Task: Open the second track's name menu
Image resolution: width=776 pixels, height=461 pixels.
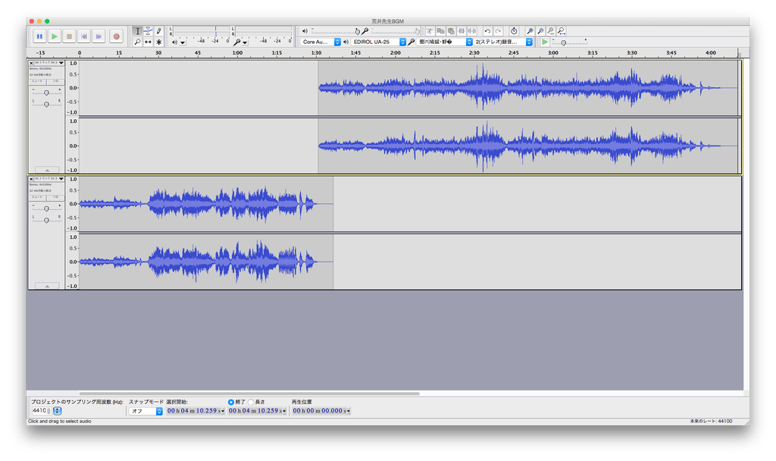Action: click(x=48, y=179)
